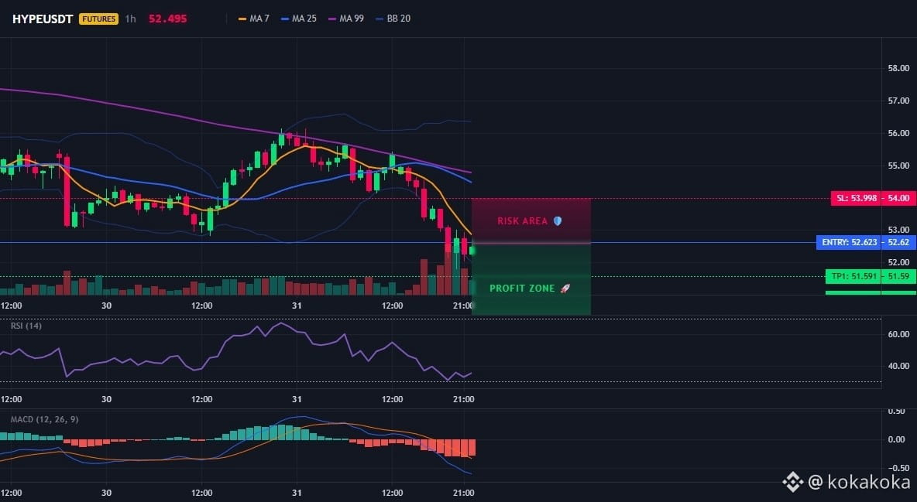Click the last green candle at the entry line
The image size is (917, 502).
point(472,251)
